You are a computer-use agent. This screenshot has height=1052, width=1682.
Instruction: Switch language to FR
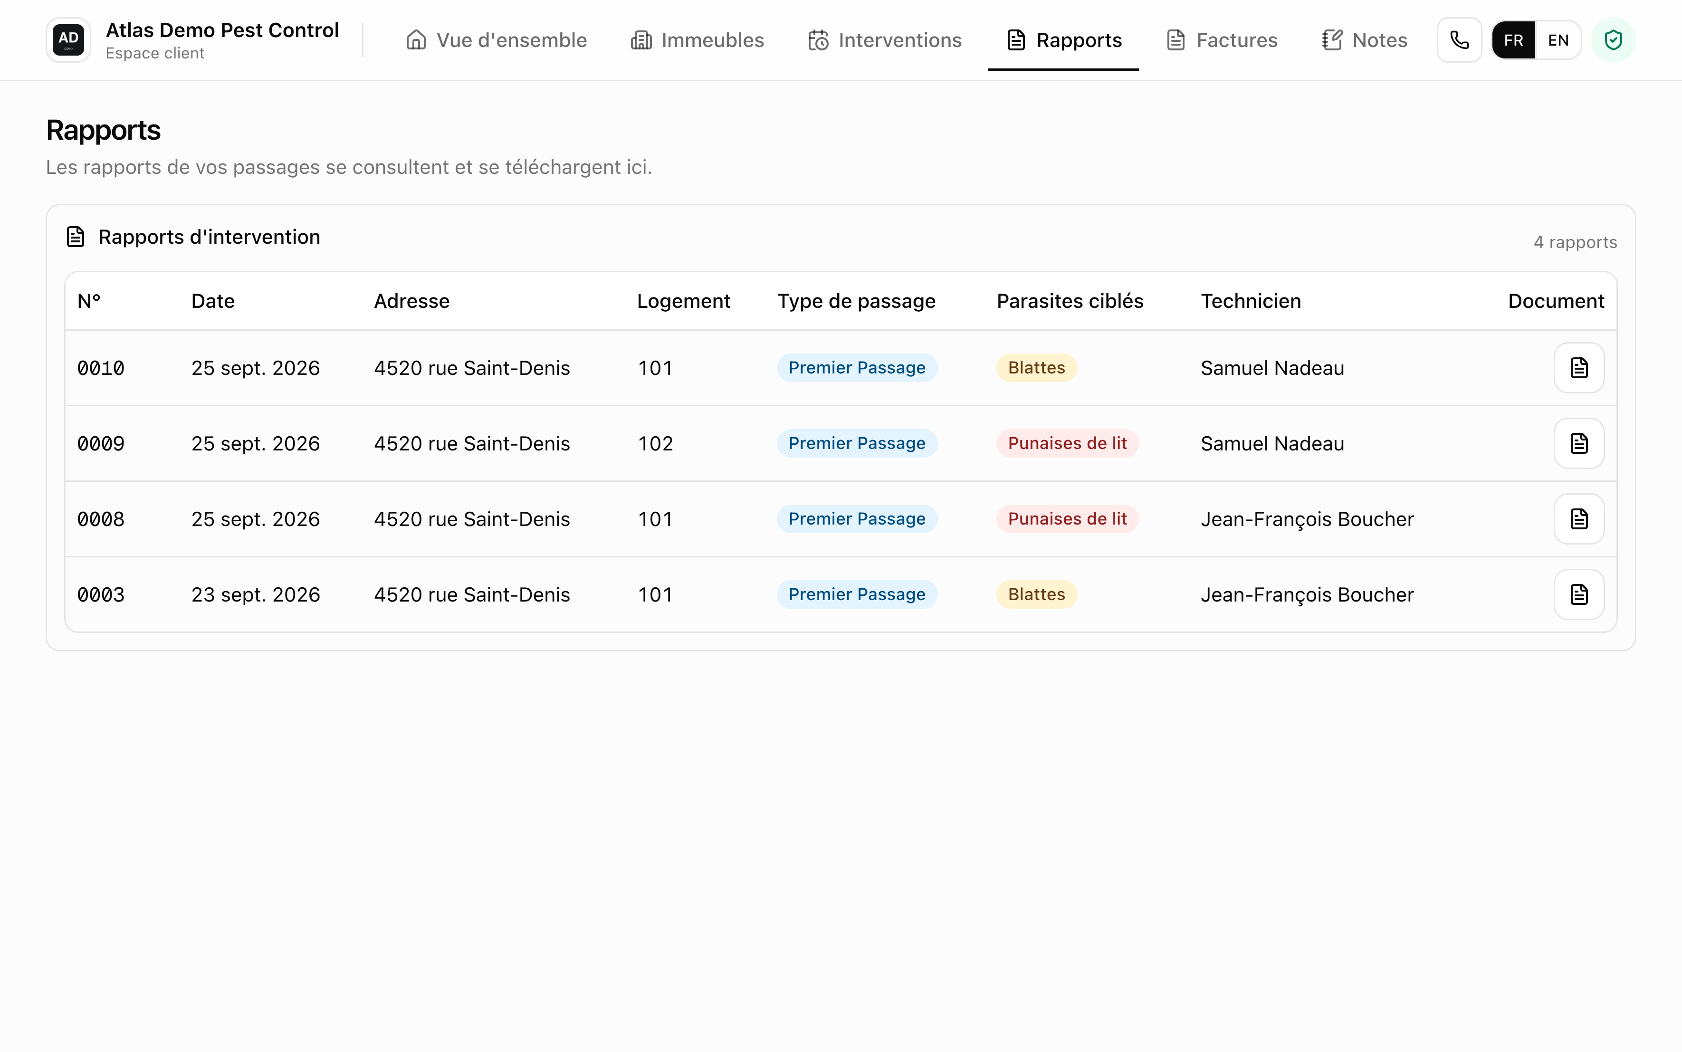[x=1513, y=40]
